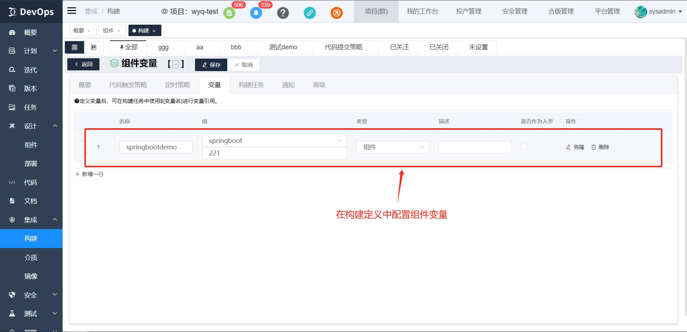Clone the springbootdemo variable row
This screenshot has width=687, height=332.
pyautogui.click(x=575, y=147)
